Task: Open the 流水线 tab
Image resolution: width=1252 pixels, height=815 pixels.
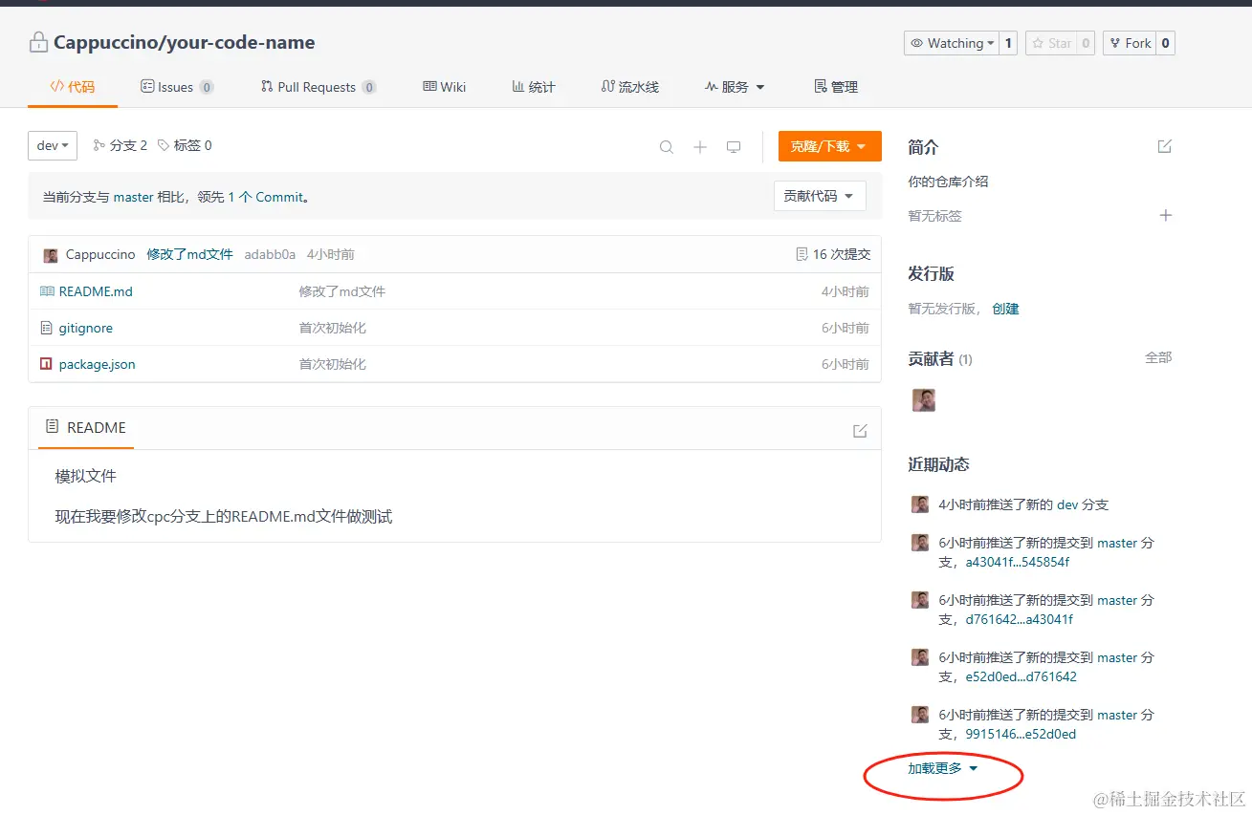Action: pyautogui.click(x=630, y=87)
